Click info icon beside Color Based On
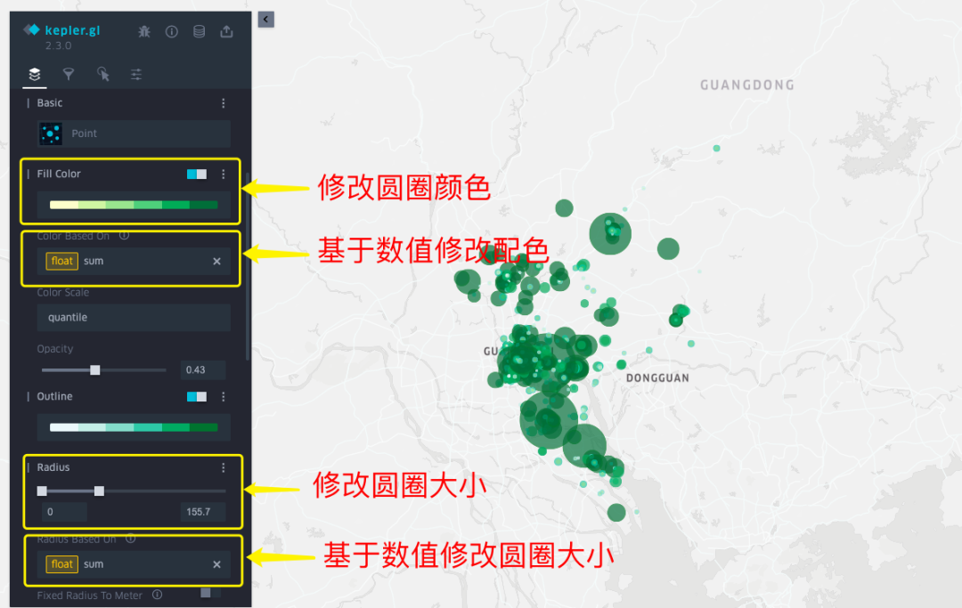The height and width of the screenshot is (608, 962). pos(124,235)
